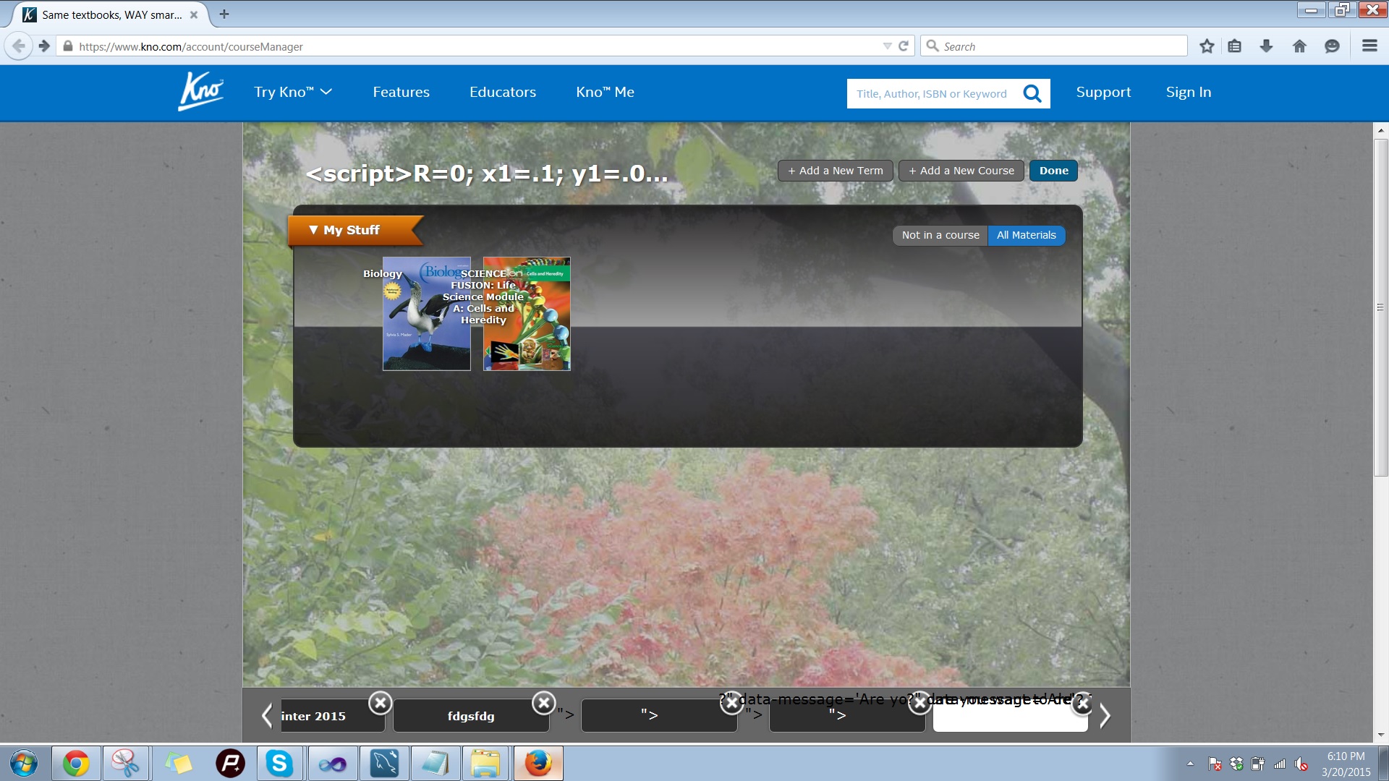The height and width of the screenshot is (781, 1389).
Task: Go to Kno Me
Action: pos(605,92)
